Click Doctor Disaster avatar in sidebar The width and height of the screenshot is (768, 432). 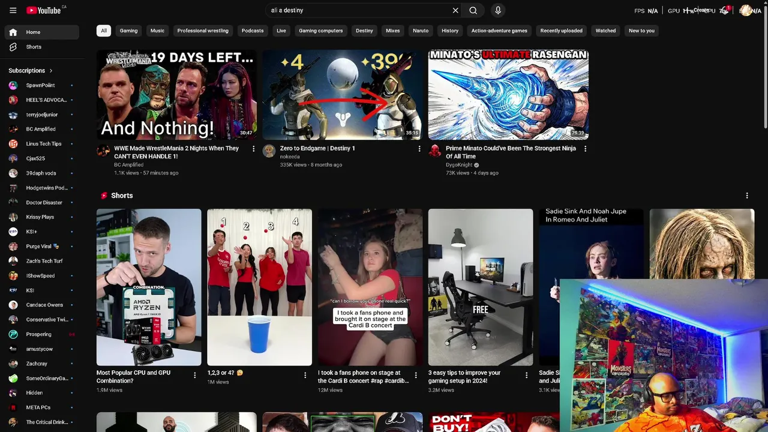click(x=13, y=202)
